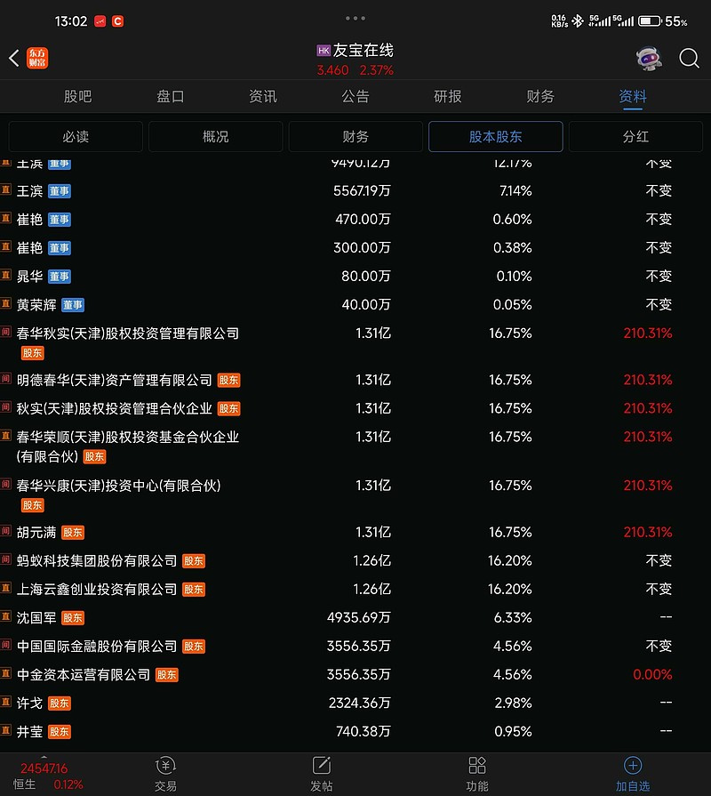Tap 股东 badge next to 沈国军

pyautogui.click(x=73, y=618)
